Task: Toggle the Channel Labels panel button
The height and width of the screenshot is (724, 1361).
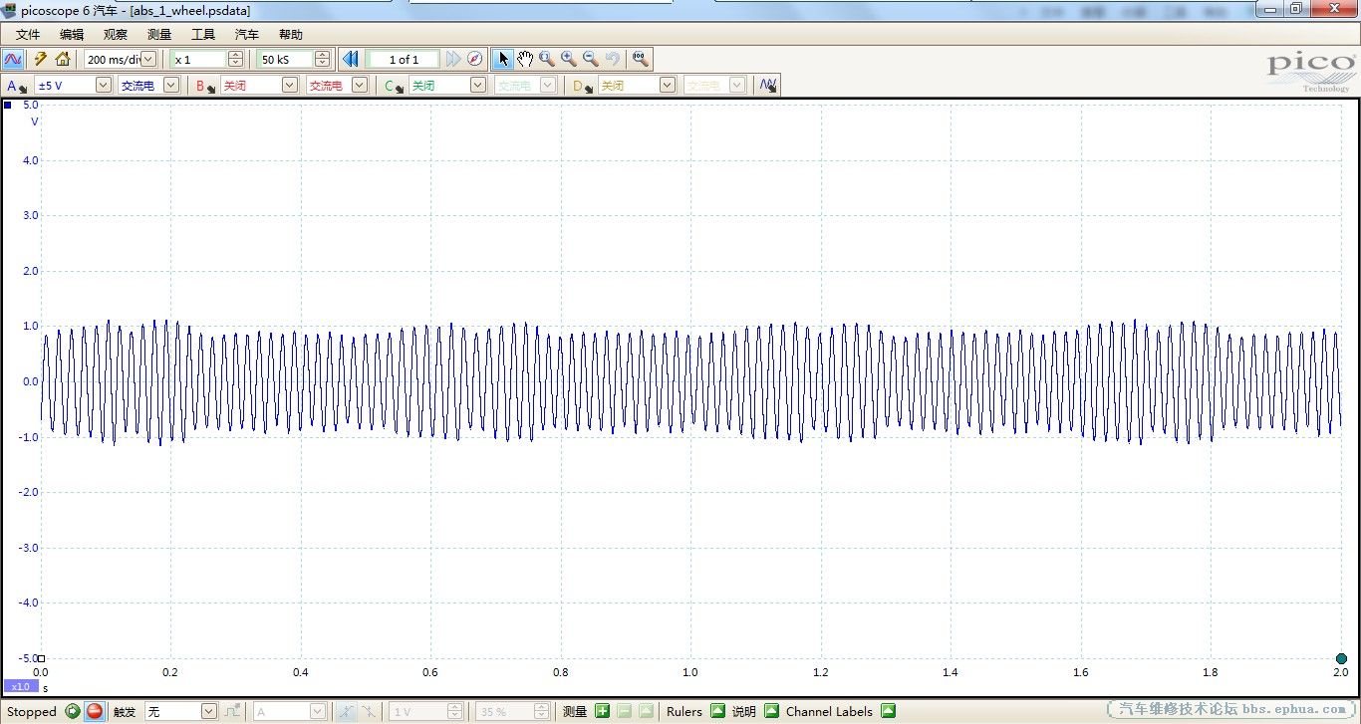Action: pos(888,711)
